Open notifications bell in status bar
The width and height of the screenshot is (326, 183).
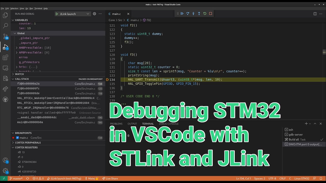point(321,178)
